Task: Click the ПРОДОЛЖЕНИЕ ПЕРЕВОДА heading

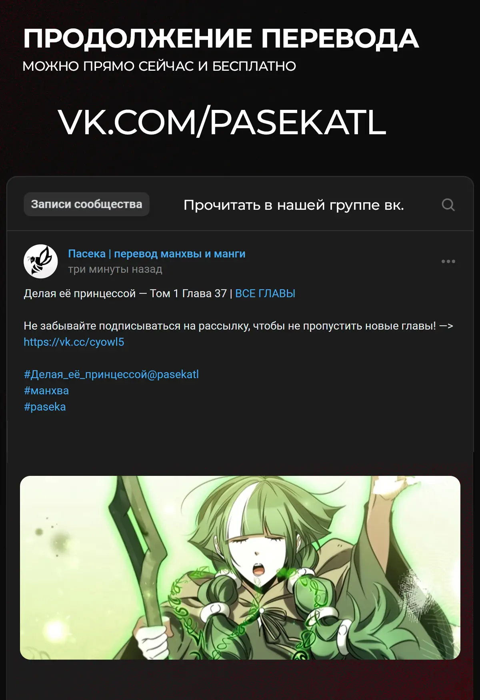Action: (221, 39)
